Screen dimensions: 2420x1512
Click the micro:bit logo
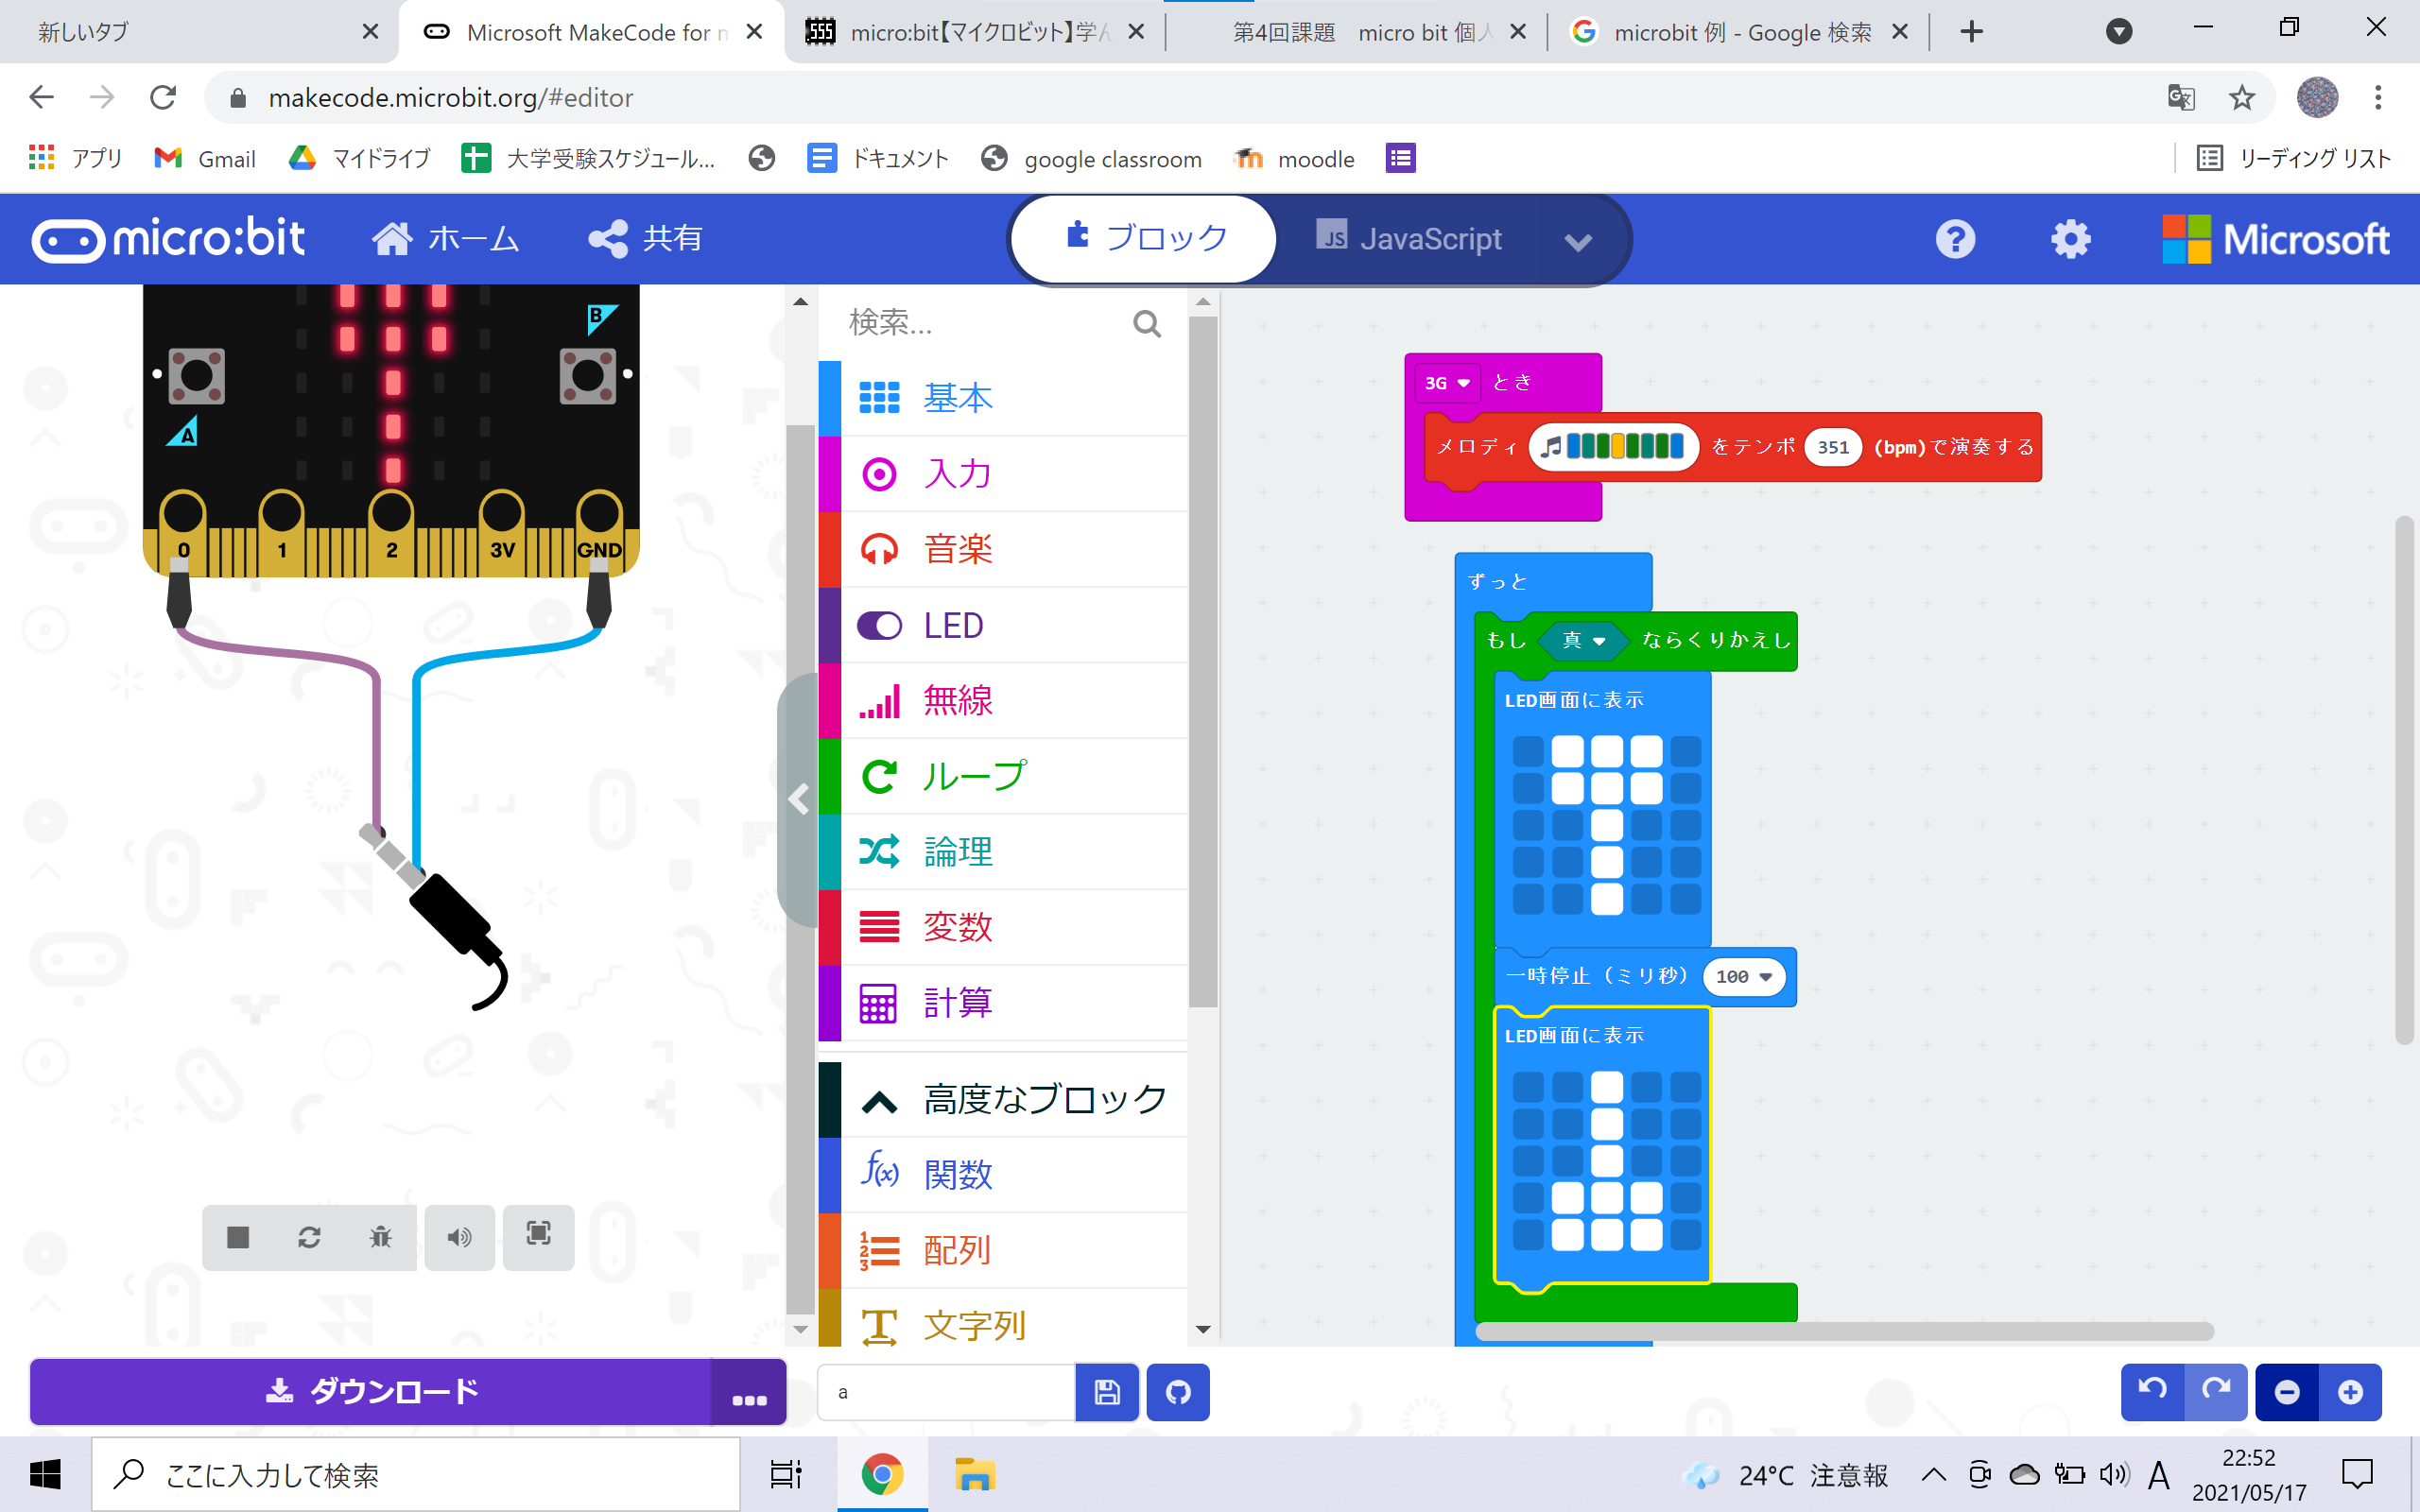click(x=168, y=239)
